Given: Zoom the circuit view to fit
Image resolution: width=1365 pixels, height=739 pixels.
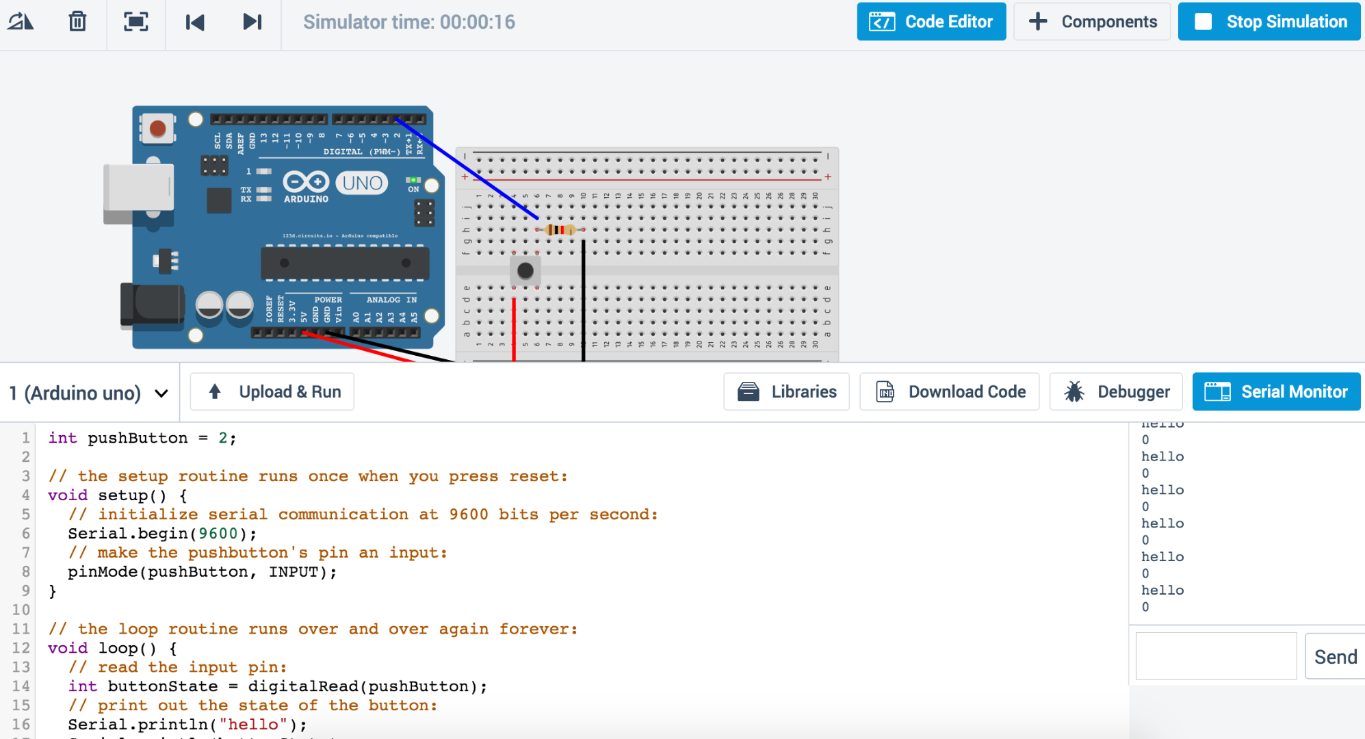Looking at the screenshot, I should tap(135, 21).
